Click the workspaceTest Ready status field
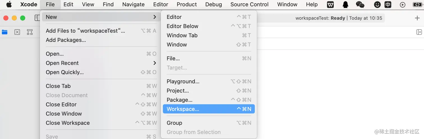424x139 pixels. [339, 18]
